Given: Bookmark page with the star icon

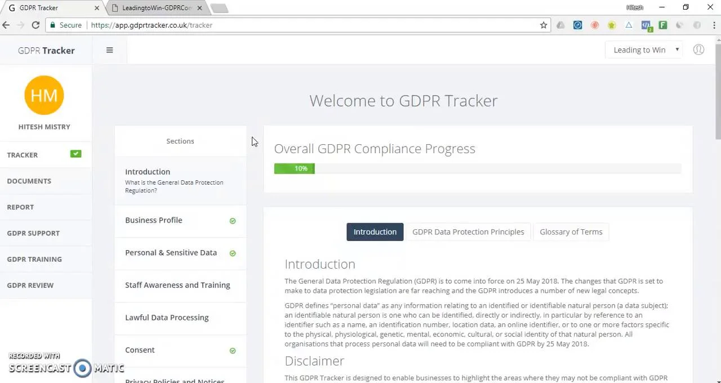Looking at the screenshot, I should pyautogui.click(x=544, y=25).
